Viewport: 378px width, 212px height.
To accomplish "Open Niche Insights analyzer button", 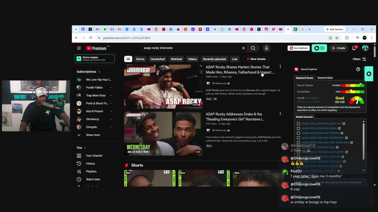I will pos(94,59).
